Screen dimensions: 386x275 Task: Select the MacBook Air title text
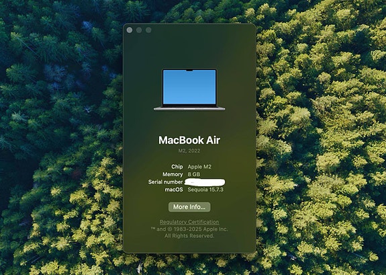coord(189,140)
